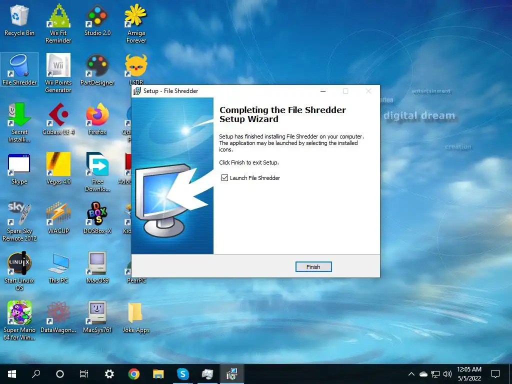This screenshot has height=384, width=512.
Task: Open the Recycle Bin desktop icon
Action: coord(19,20)
